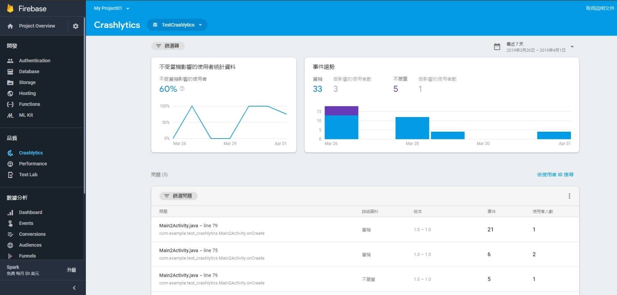Select Dashboard under analytics section
This screenshot has width=617, height=295.
coord(31,212)
